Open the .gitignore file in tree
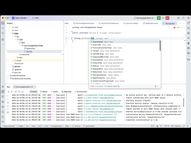191x143 pixels. [18, 69]
